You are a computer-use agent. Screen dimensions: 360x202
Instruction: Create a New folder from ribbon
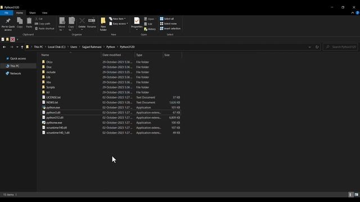[103, 24]
